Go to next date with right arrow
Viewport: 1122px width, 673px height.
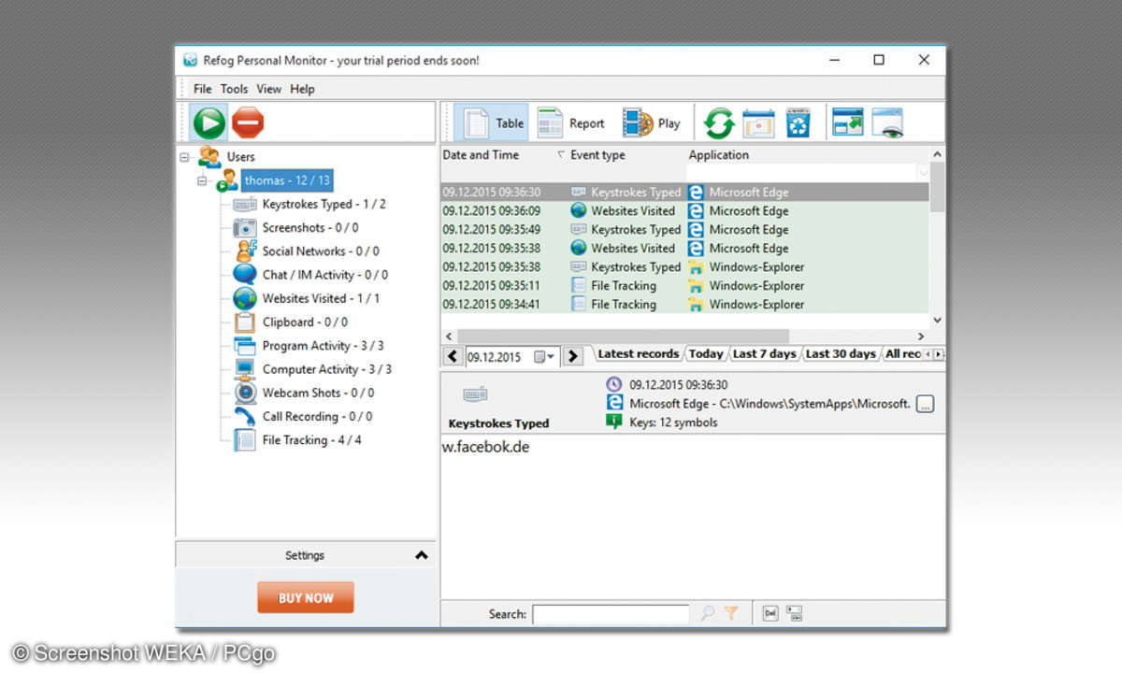click(x=573, y=356)
